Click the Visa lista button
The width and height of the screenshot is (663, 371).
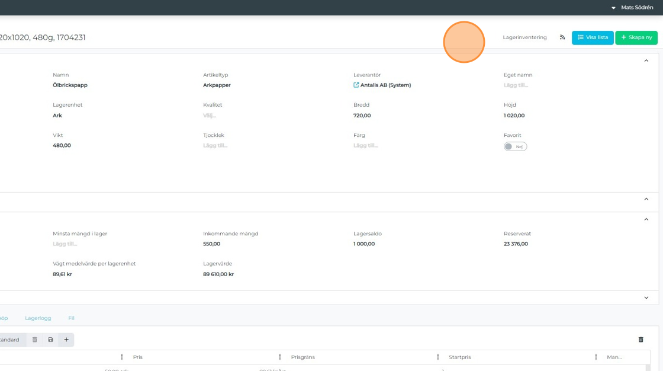pos(593,37)
